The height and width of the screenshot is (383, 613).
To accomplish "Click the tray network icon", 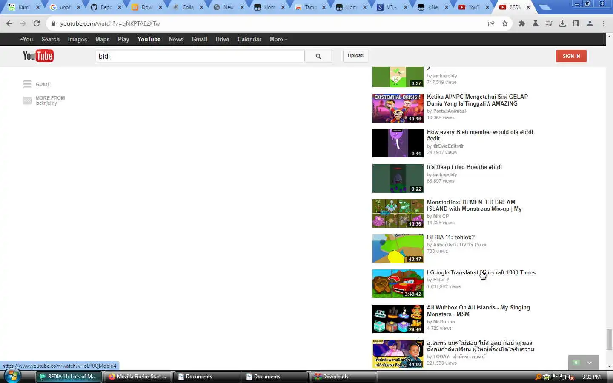I will [x=563, y=377].
